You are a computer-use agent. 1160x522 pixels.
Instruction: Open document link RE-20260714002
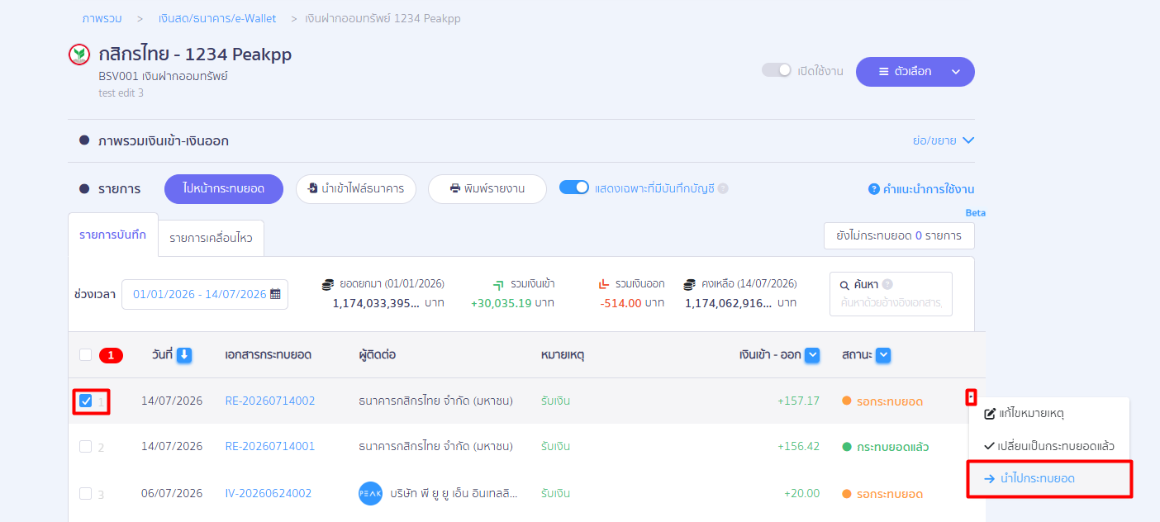tap(270, 401)
